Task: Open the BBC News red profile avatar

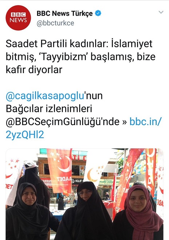Action: 18,18
